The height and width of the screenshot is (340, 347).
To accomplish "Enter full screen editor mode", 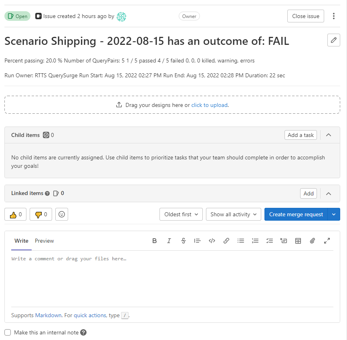I will 327,241.
